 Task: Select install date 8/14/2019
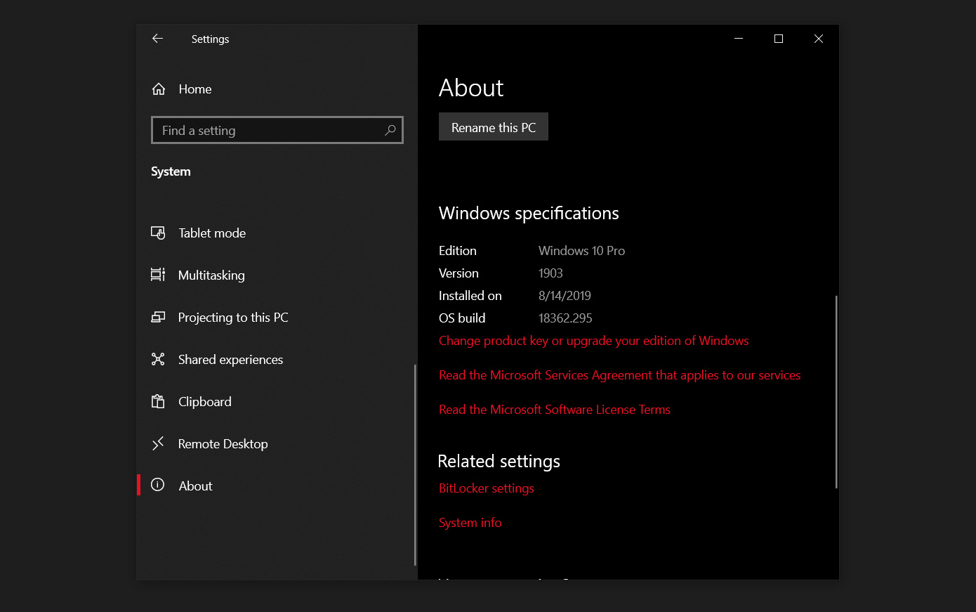(x=565, y=296)
